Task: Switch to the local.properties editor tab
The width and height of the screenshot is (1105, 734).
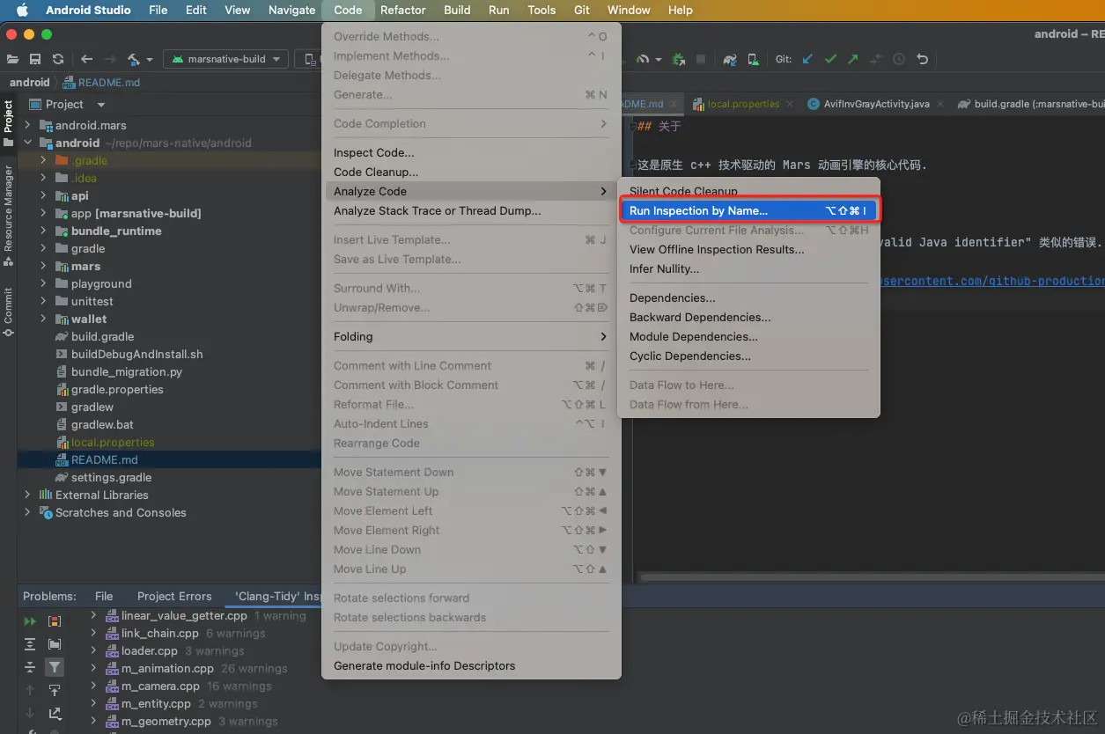Action: pos(743,104)
